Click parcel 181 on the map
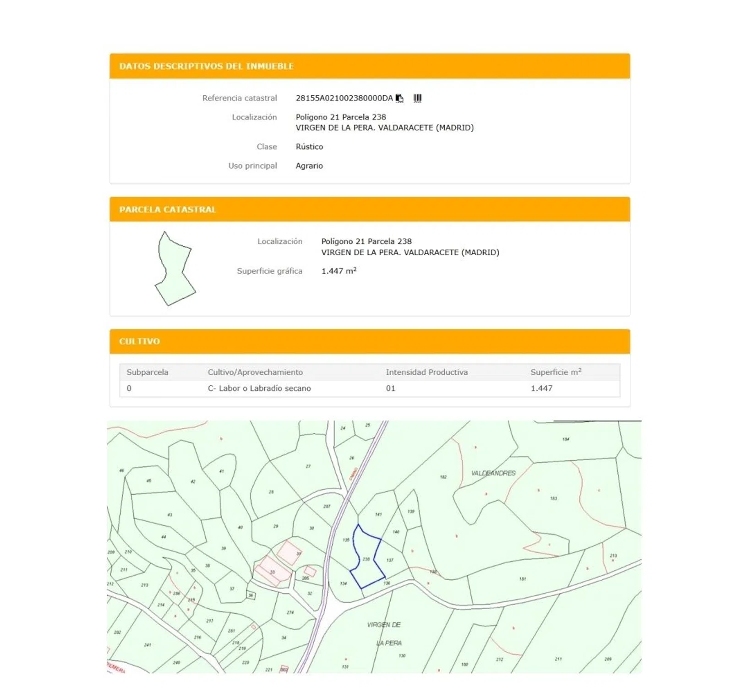The height and width of the screenshot is (687, 748). coord(523,579)
